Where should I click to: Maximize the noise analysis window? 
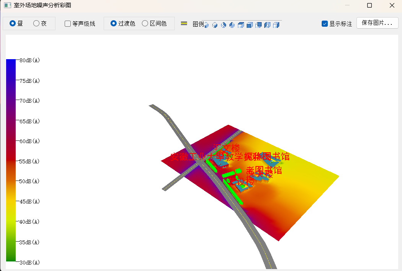pos(369,5)
